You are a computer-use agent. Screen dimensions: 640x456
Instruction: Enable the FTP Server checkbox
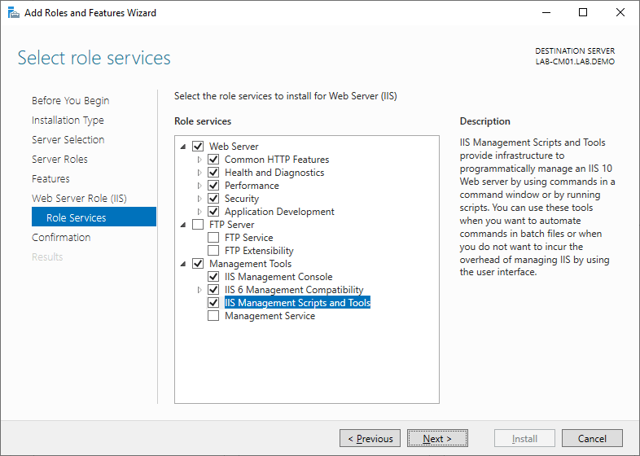coord(198,225)
